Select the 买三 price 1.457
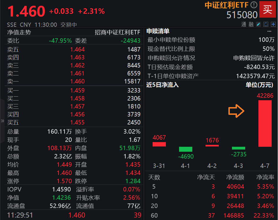 pos(77,107)
